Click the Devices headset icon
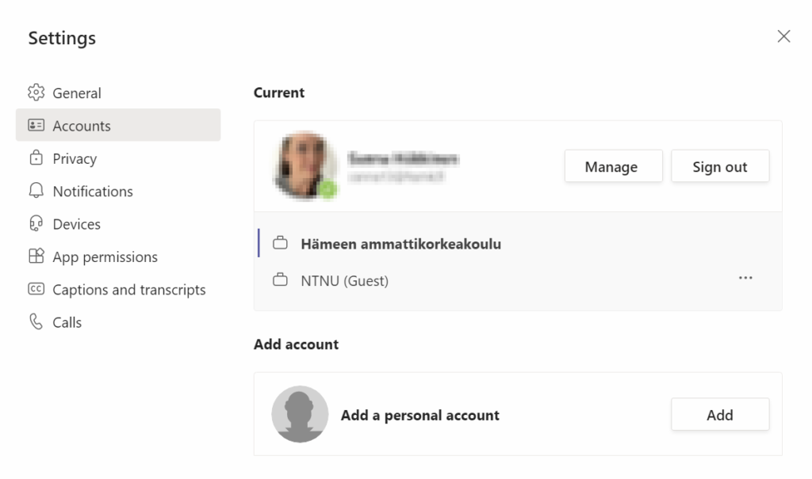Viewport: 812px width, 479px height. pos(36,223)
